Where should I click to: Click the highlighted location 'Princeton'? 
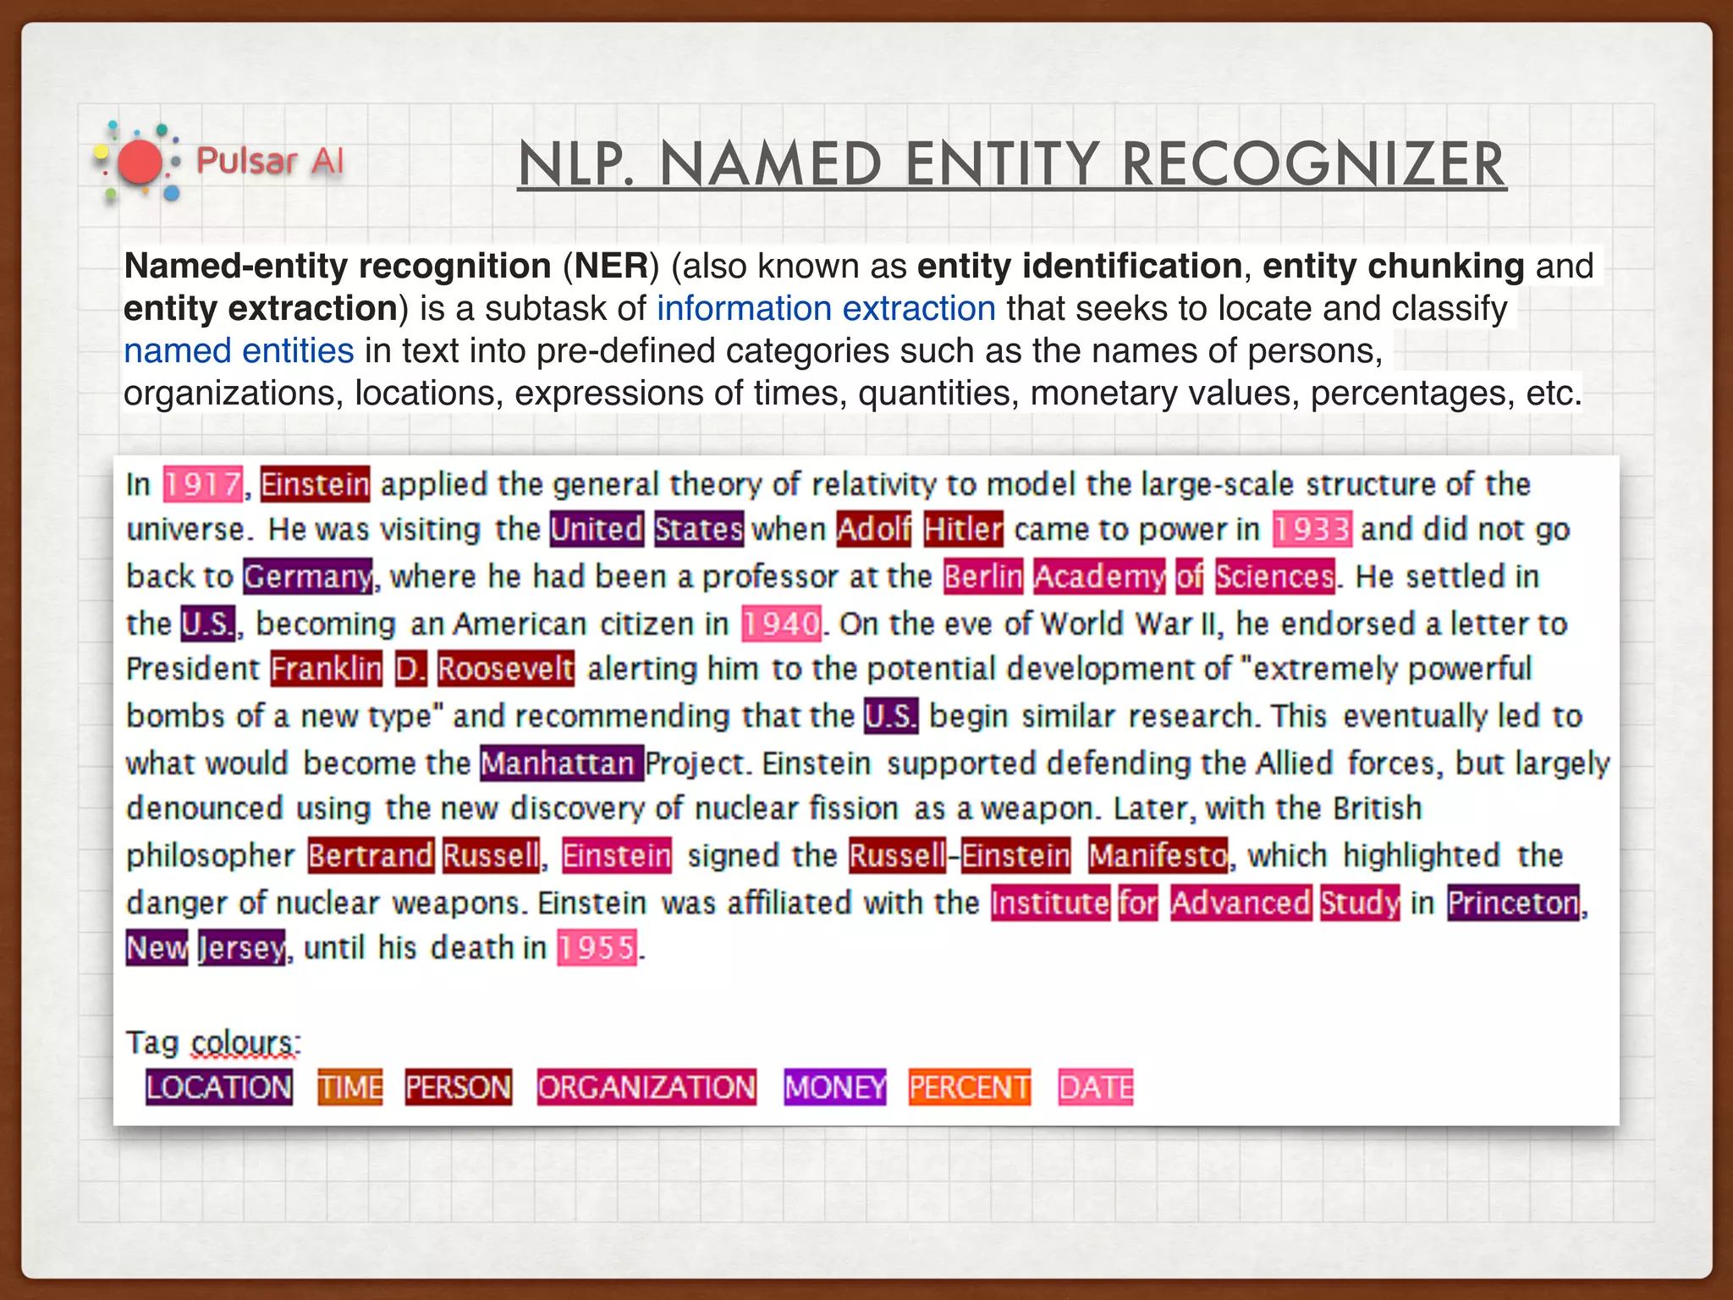1514,903
